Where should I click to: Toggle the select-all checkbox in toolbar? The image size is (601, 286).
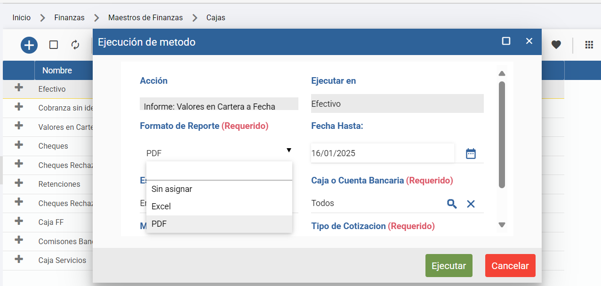point(54,45)
